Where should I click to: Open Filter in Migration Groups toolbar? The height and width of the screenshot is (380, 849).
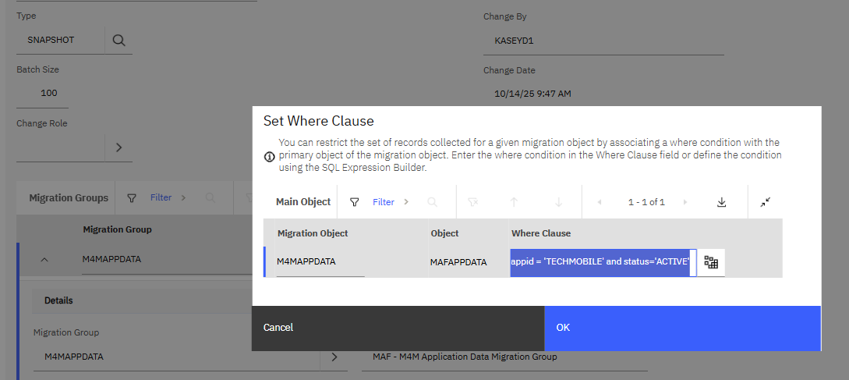(x=161, y=197)
